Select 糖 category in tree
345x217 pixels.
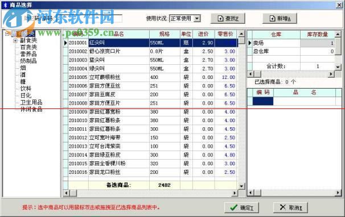click(x=23, y=82)
